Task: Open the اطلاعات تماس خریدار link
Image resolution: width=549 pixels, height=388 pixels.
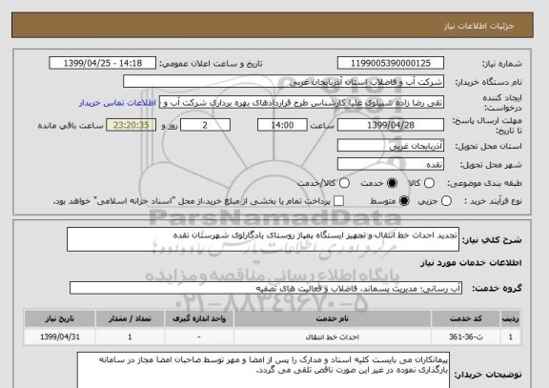Action: click(x=117, y=103)
